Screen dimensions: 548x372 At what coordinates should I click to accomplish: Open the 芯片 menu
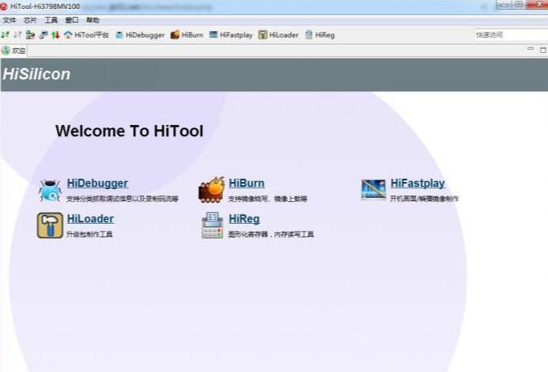[30, 20]
